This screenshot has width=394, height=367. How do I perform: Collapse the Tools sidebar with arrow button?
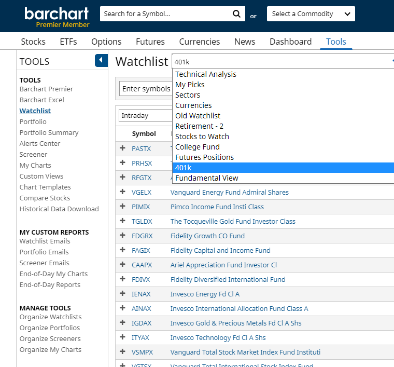(101, 61)
